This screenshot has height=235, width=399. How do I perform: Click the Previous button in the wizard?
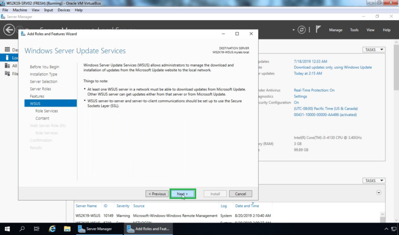tap(157, 193)
